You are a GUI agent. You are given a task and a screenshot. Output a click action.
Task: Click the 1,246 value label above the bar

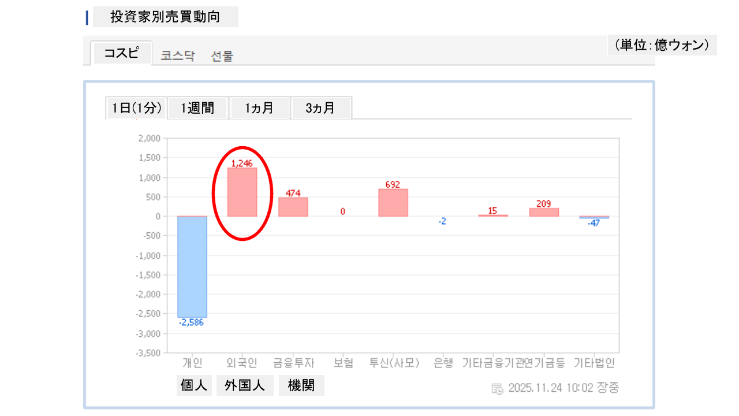click(x=242, y=164)
